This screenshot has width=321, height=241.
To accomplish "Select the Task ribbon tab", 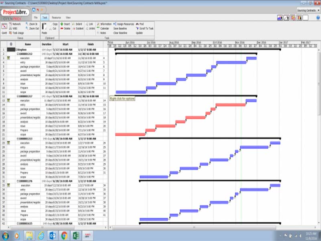I will [45, 18].
